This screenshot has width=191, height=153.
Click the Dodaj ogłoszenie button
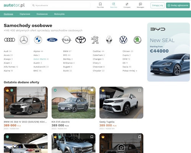[178, 5]
